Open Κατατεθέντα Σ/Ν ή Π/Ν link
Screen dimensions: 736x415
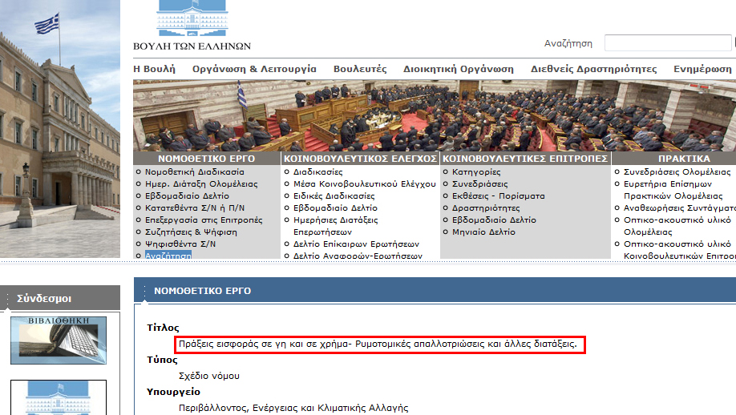(200, 208)
